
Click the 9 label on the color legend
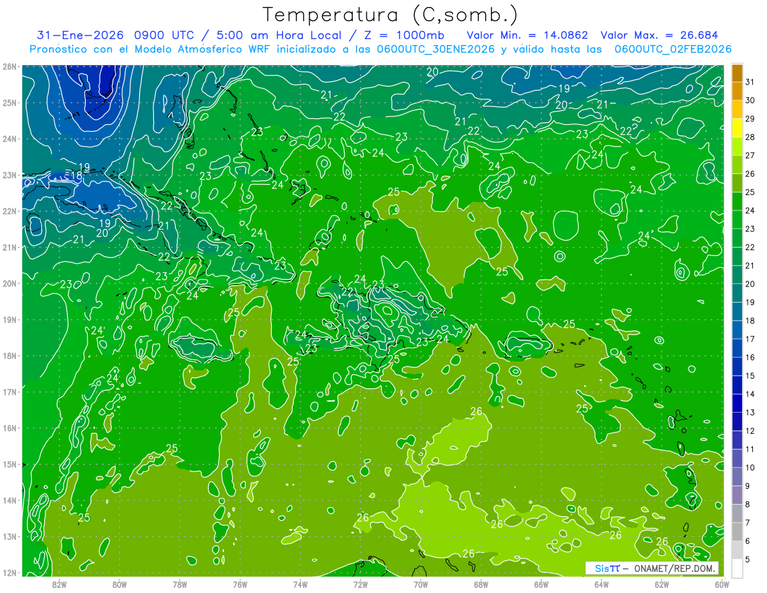[x=748, y=486]
